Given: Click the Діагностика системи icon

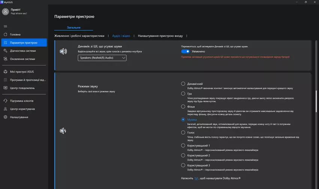Looking at the screenshot, I should point(5,51).
